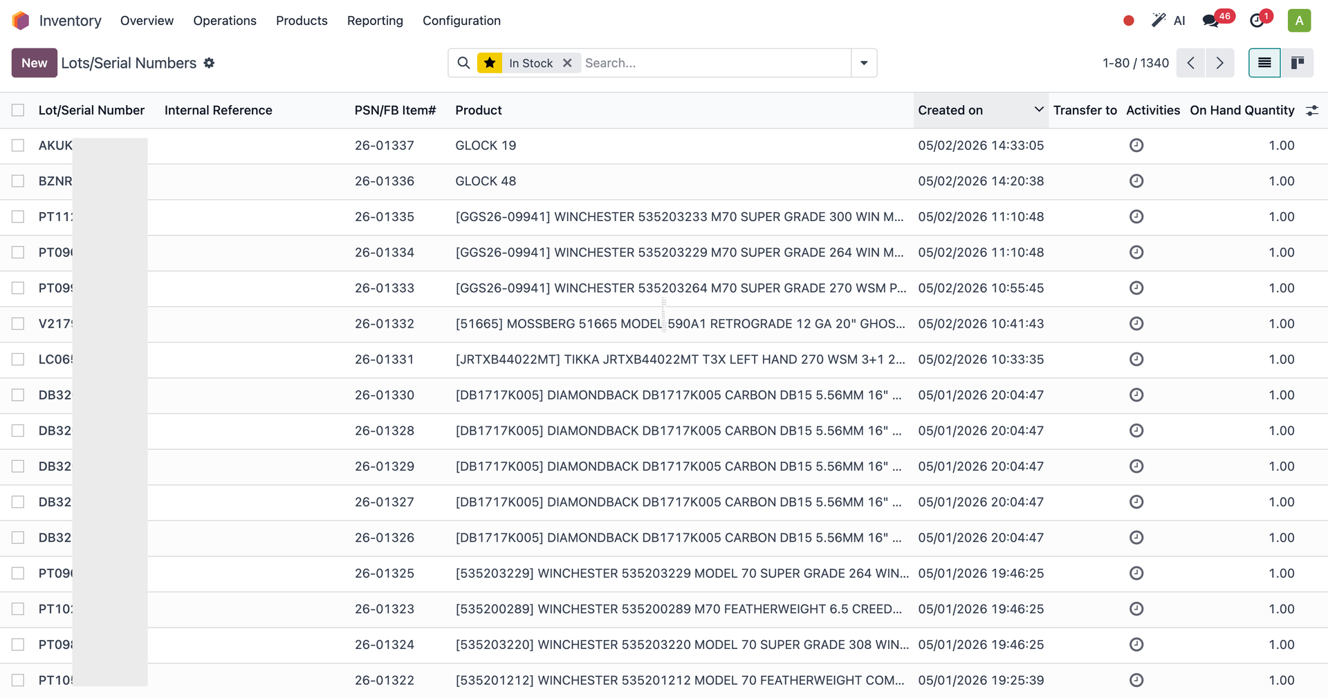Click item number 26-01324
This screenshot has height=698, width=1328.
[x=385, y=645]
